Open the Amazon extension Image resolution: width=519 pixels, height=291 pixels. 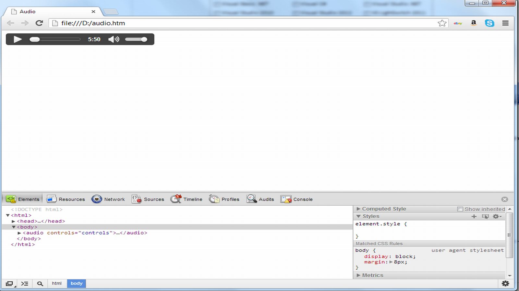click(474, 23)
